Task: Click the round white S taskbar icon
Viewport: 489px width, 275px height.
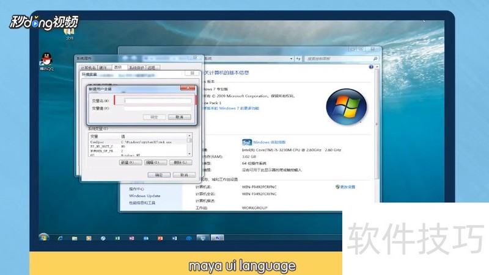Action: [x=103, y=238]
